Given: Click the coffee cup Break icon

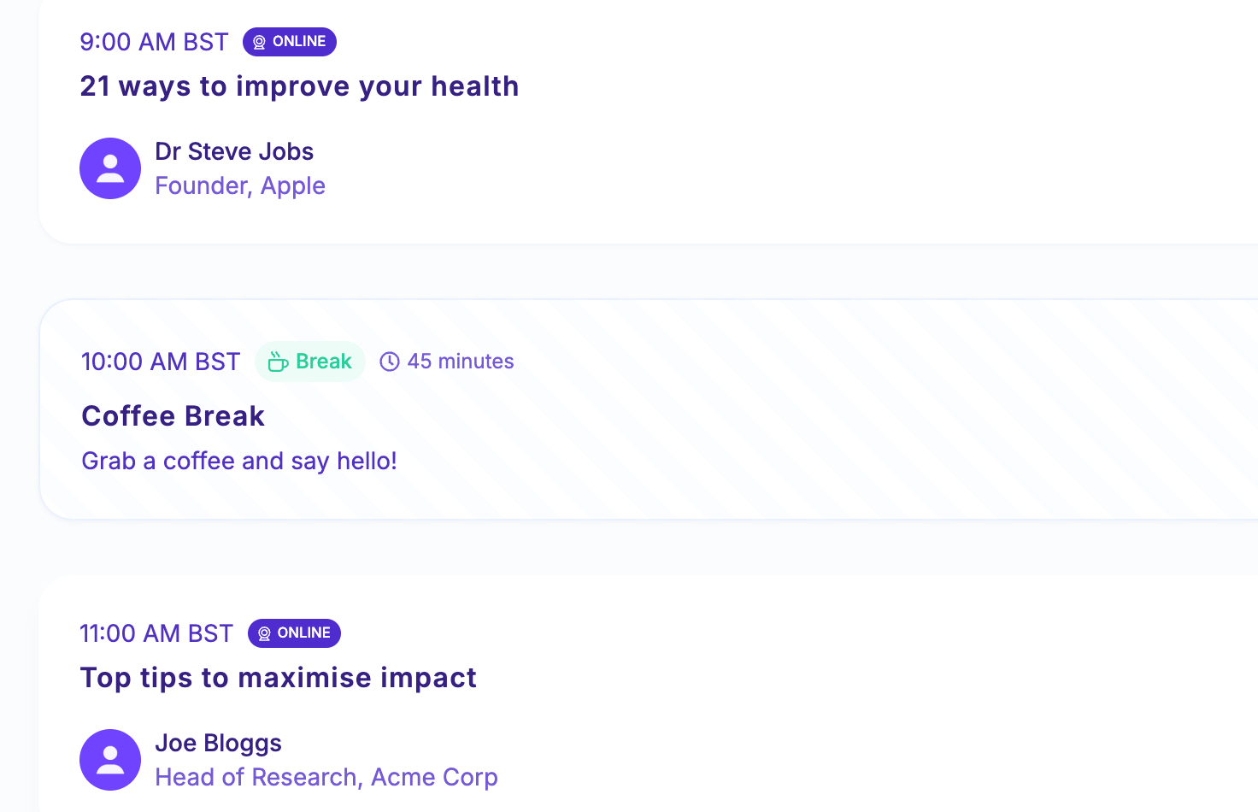Looking at the screenshot, I should point(278,362).
